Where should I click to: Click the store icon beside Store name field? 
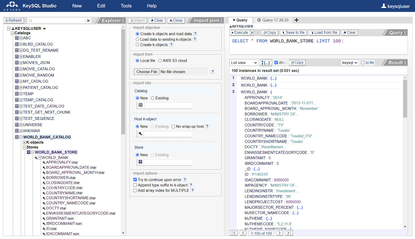(x=140, y=162)
